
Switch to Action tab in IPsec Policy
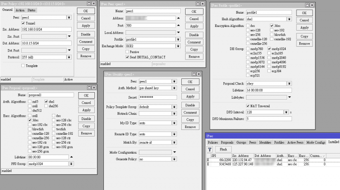(x=20, y=10)
